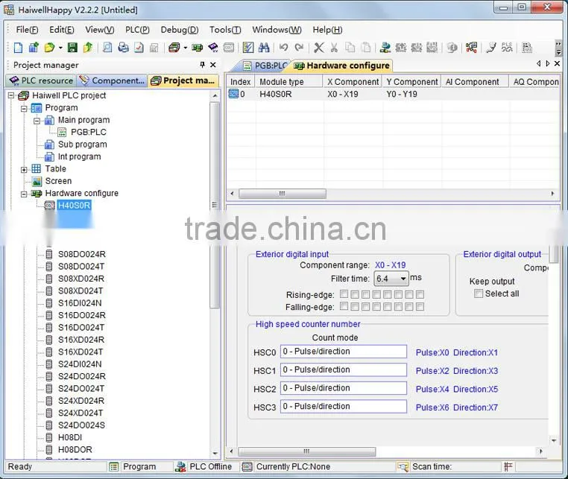This screenshot has height=479, width=568.
Task: Tick the first Falling-edge checkbox
Action: (344, 306)
